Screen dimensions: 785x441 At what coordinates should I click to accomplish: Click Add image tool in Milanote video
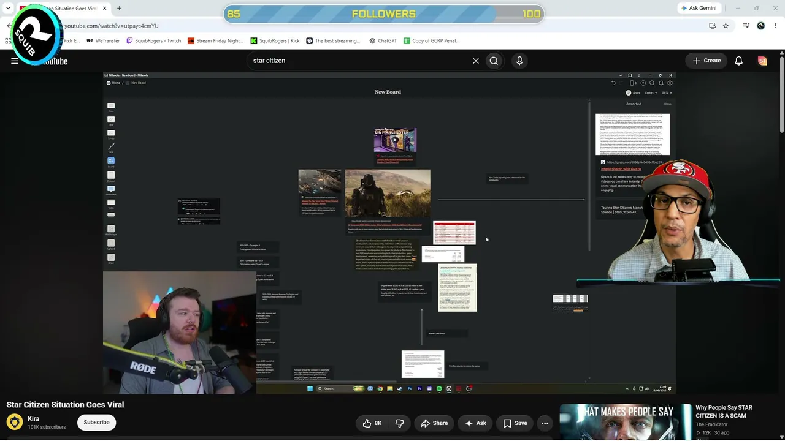pyautogui.click(x=111, y=230)
